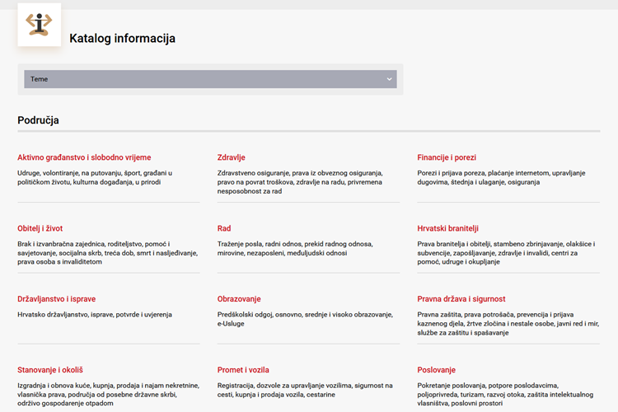
Task: Click the description text under Rad
Action: (295, 249)
